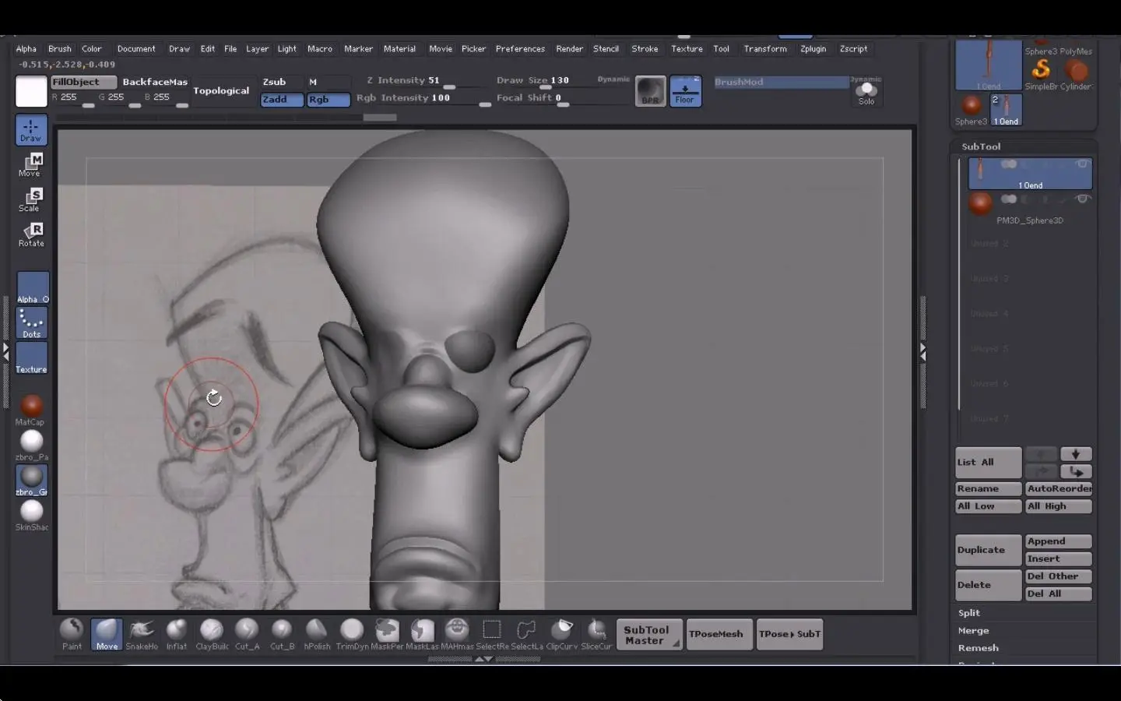
Task: Pick the SkinShade material
Action: [31, 515]
